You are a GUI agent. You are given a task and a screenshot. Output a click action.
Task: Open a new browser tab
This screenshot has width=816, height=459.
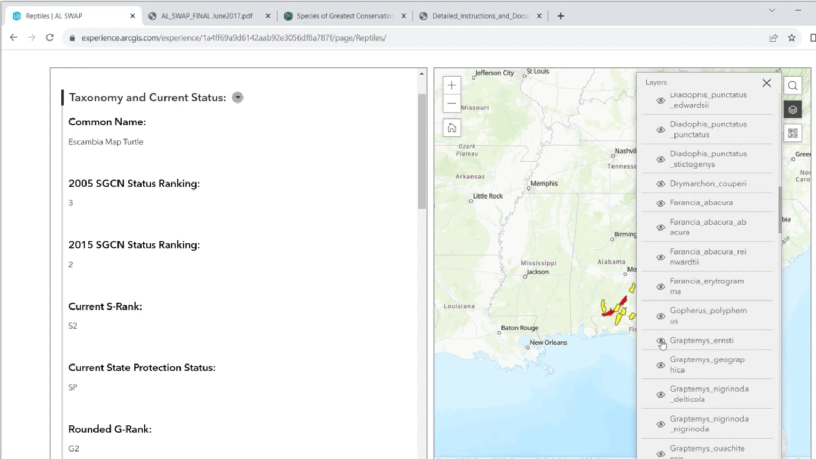click(560, 15)
